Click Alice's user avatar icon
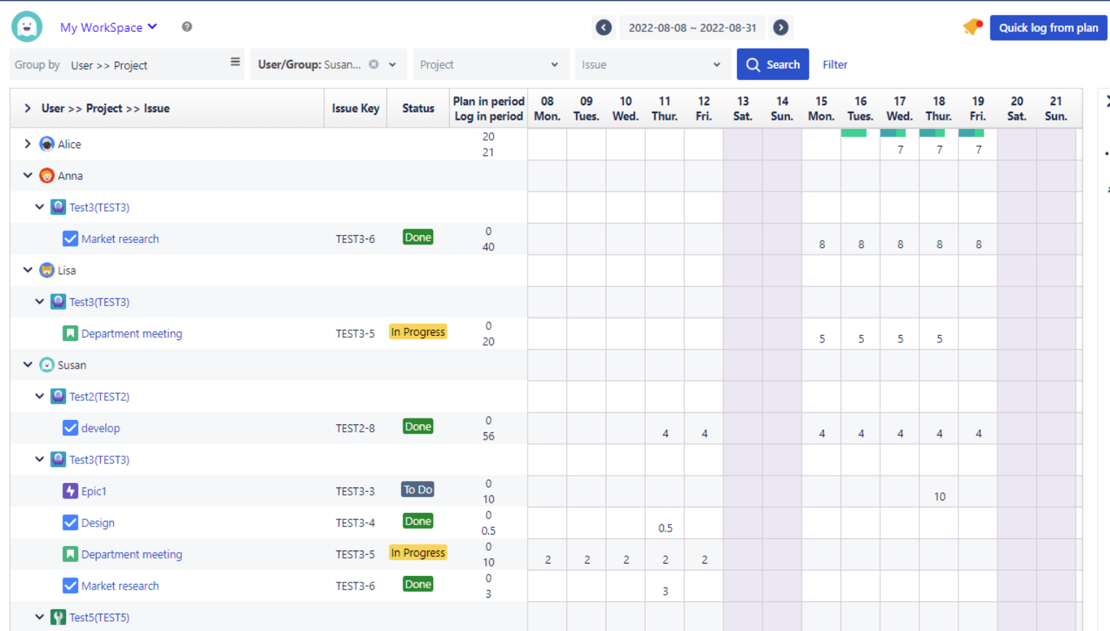1110x631 pixels. point(47,144)
